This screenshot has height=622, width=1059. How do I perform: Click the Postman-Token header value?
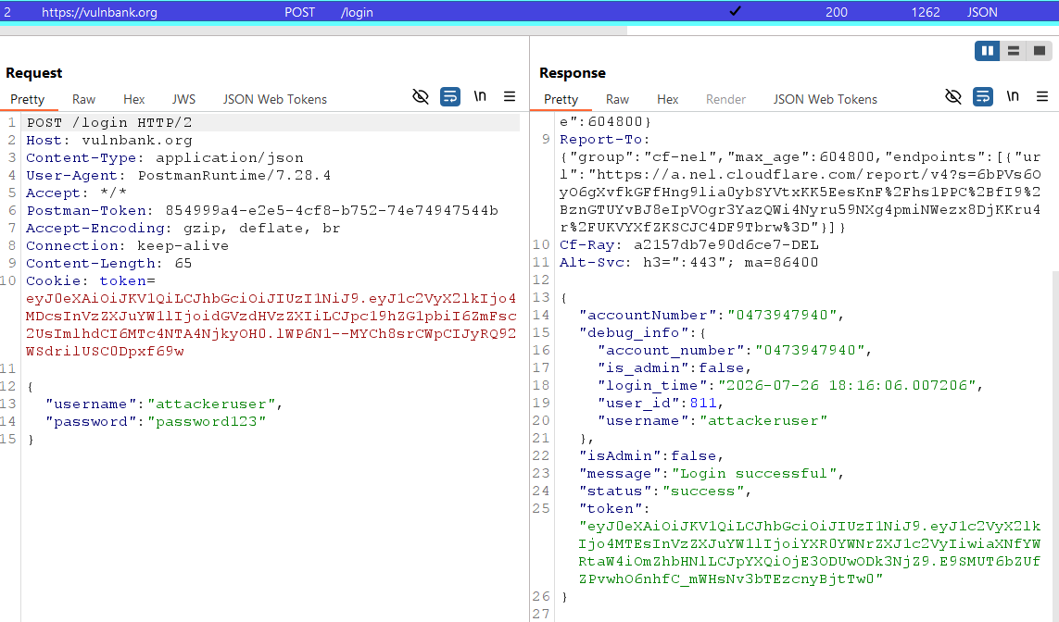(332, 210)
